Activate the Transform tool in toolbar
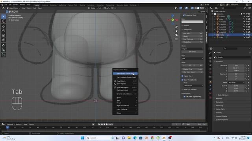This screenshot has height=141, width=252. (4, 40)
